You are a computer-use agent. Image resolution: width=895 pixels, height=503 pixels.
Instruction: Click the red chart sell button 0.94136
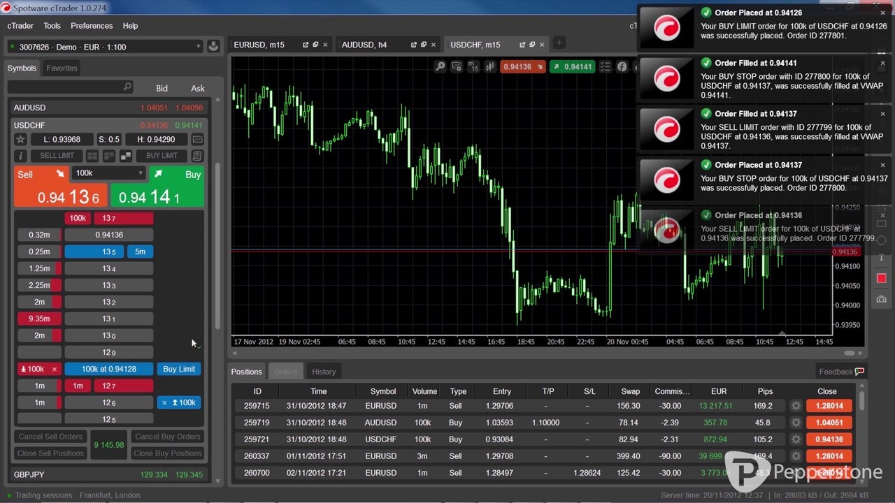tap(523, 67)
